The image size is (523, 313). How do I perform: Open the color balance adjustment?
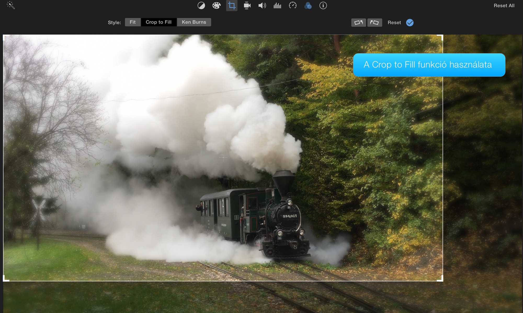click(x=201, y=5)
